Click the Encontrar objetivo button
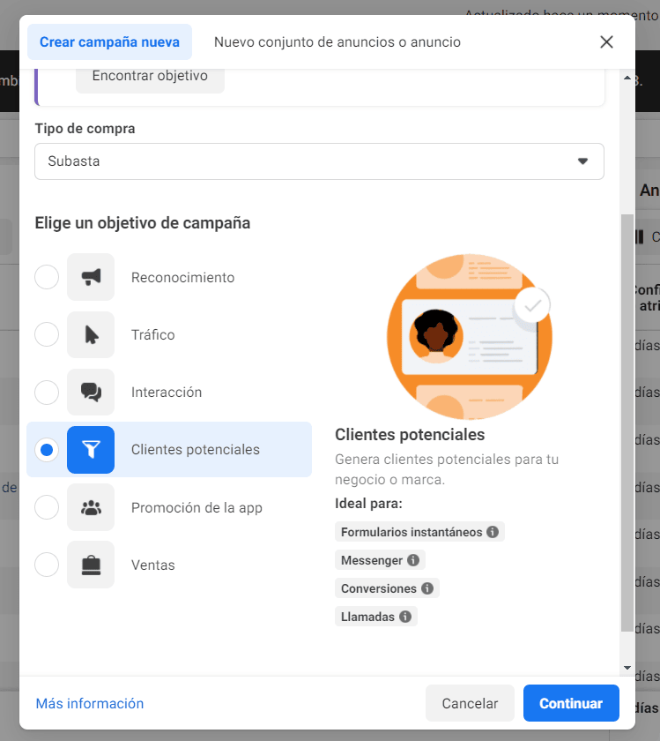Image resolution: width=660 pixels, height=741 pixels. click(x=150, y=76)
